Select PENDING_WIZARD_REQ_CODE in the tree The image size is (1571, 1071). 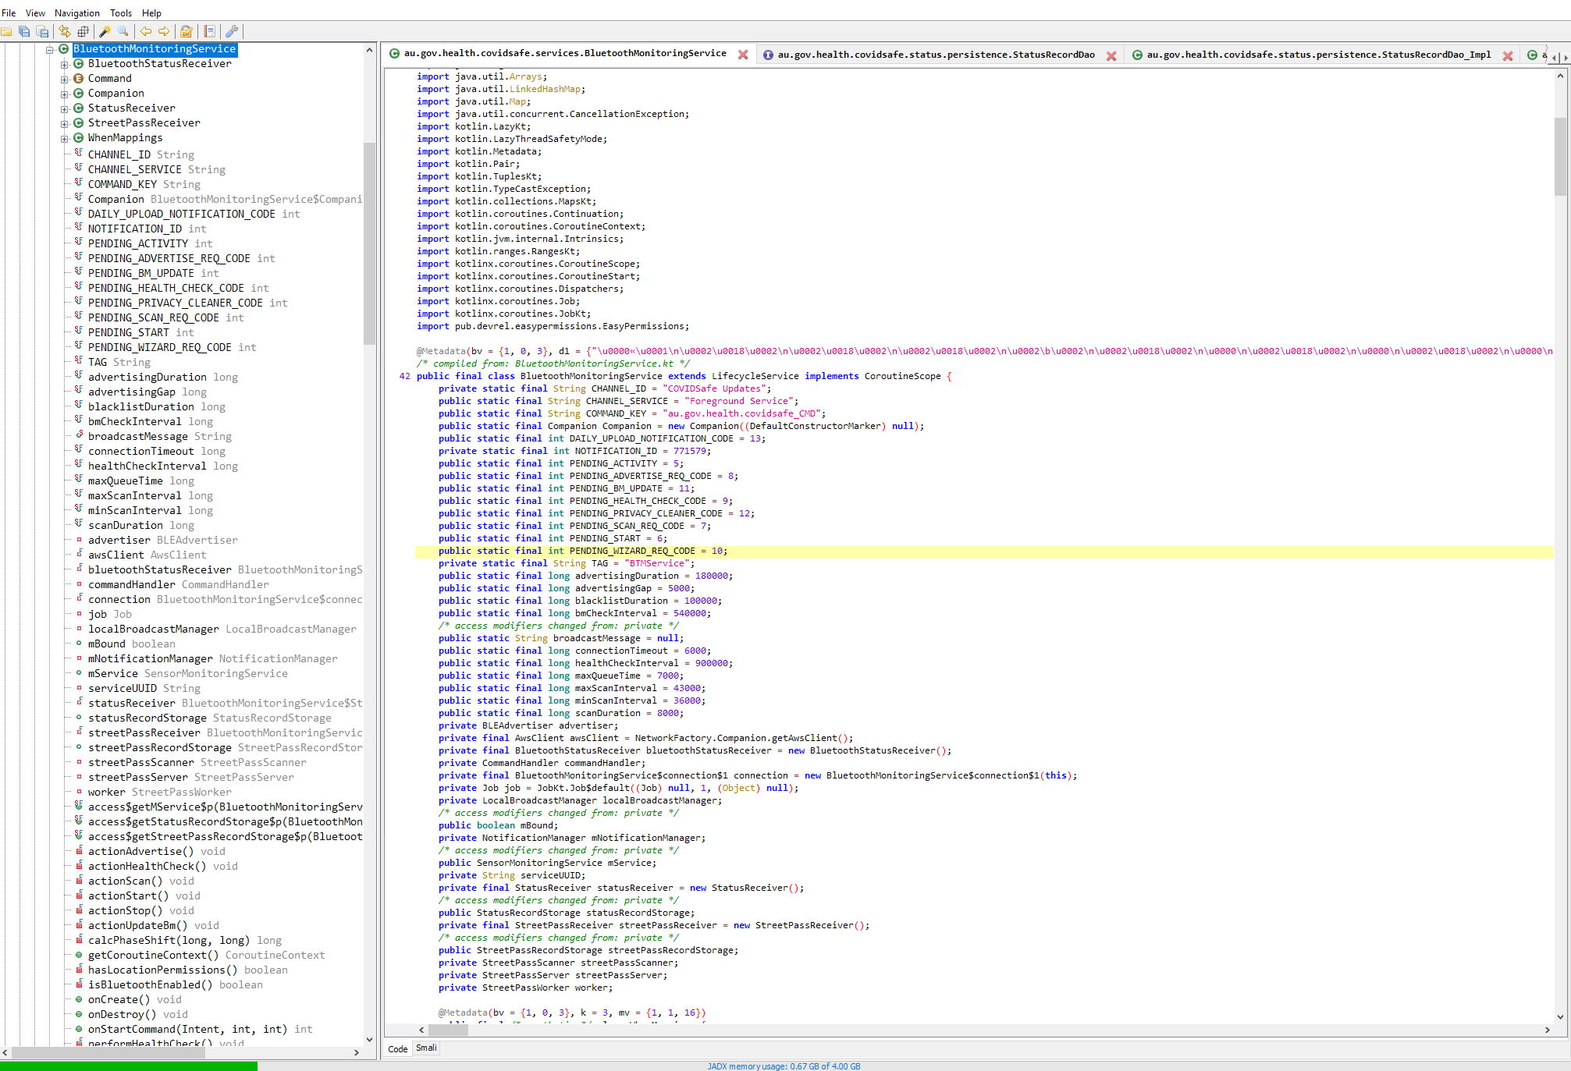coord(172,347)
